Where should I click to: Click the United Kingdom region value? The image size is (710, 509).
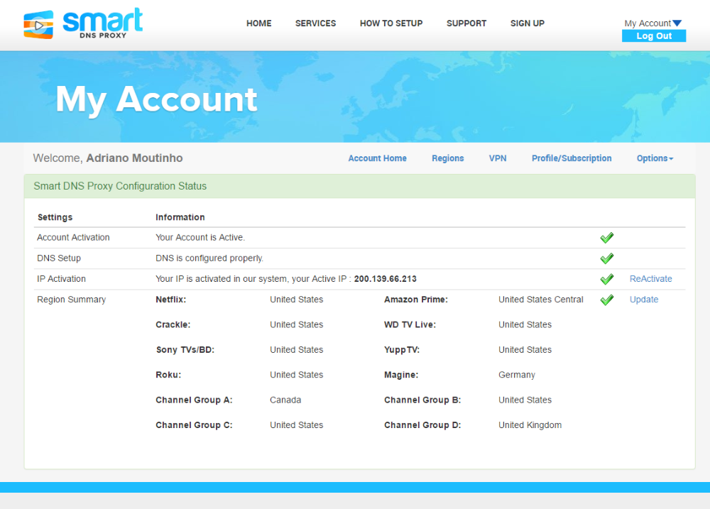(530, 425)
